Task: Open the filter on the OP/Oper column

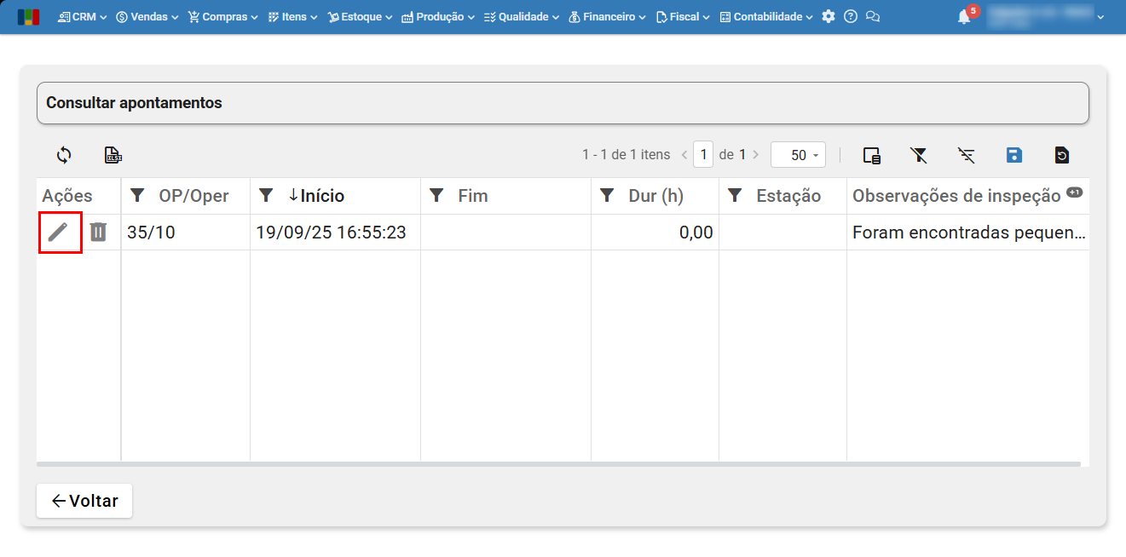Action: [x=137, y=196]
